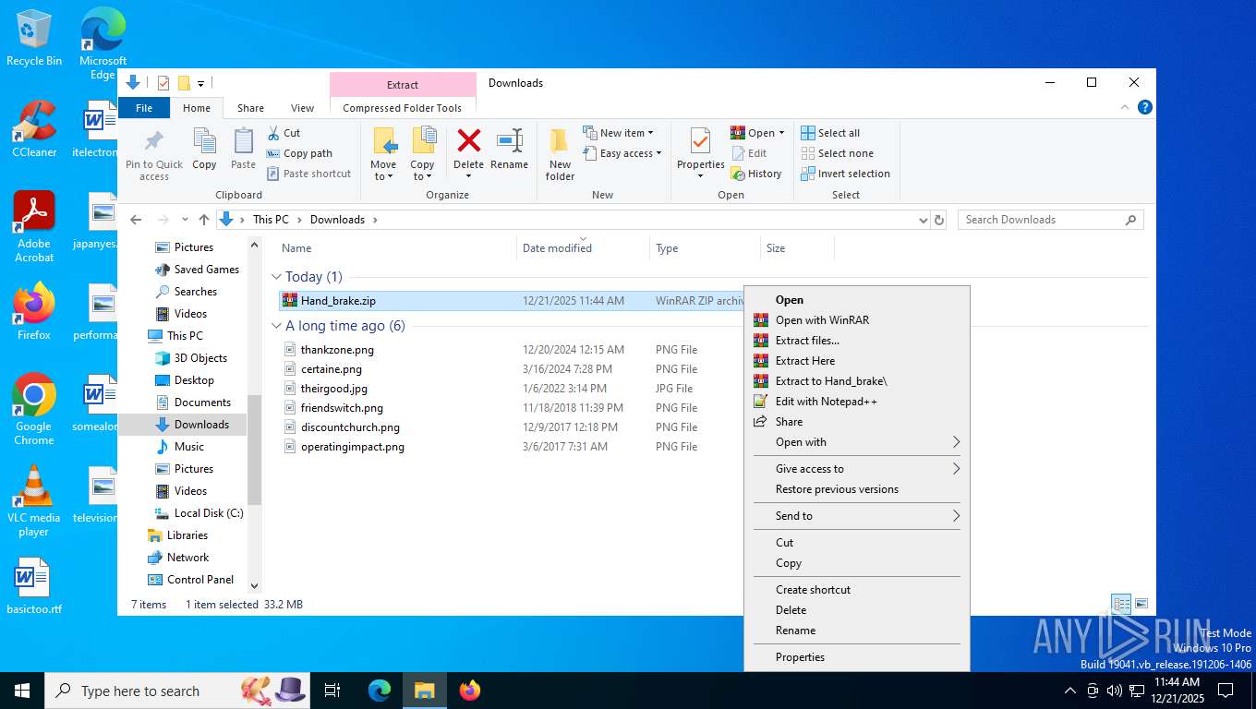Choose Edit with Notepad++ in context menu
The image size is (1256, 709).
[x=857, y=402]
